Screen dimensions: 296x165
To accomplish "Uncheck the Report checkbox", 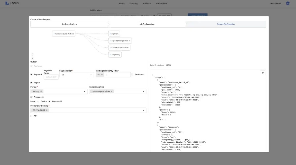I will coord(31,82).
